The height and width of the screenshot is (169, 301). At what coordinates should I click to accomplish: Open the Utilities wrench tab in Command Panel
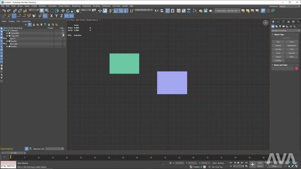pos(298,22)
